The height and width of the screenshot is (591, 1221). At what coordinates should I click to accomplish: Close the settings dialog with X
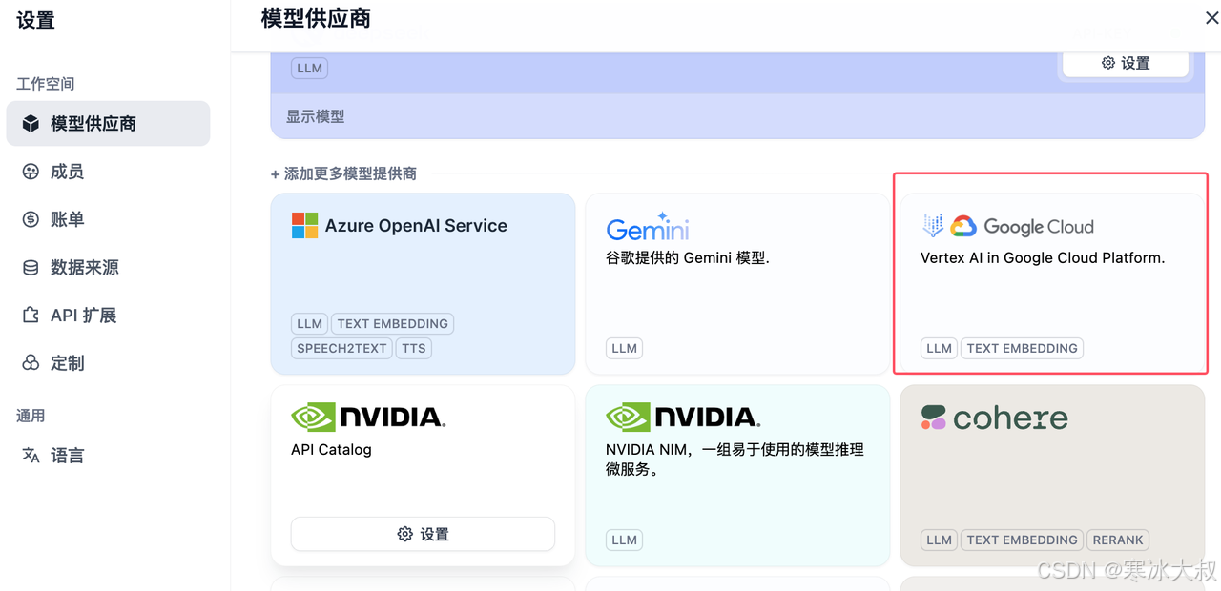(1211, 18)
